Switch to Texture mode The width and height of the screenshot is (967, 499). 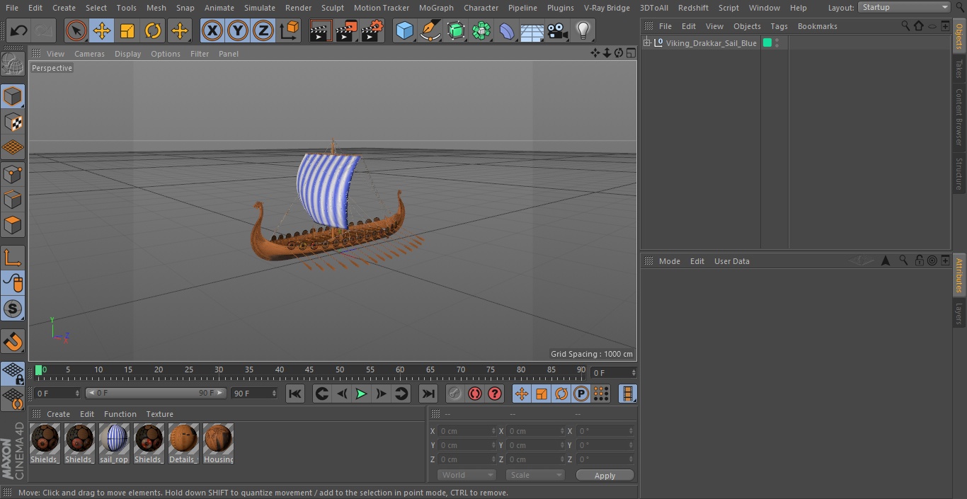tap(13, 122)
